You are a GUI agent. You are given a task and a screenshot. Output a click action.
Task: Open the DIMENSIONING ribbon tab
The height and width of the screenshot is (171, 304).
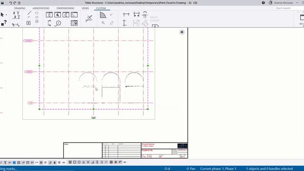tap(66, 8)
